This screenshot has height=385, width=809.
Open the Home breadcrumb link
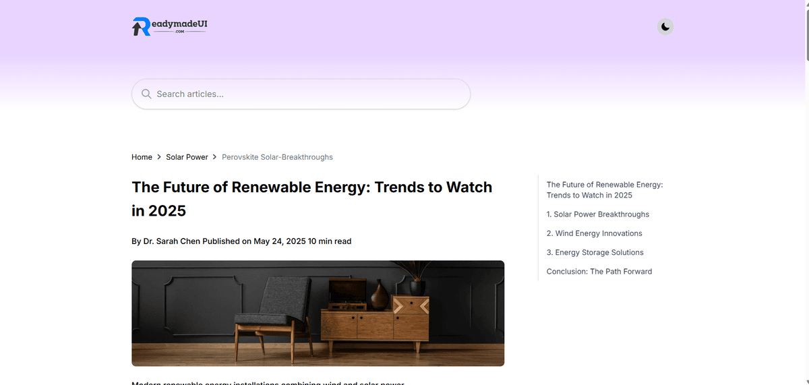pyautogui.click(x=142, y=157)
